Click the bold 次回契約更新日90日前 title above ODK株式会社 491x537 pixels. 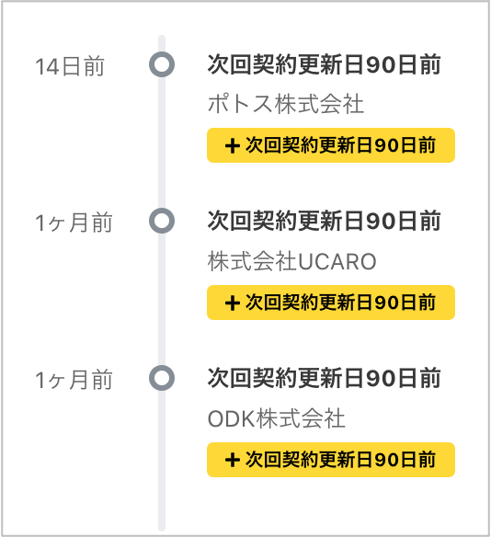pyautogui.click(x=324, y=378)
